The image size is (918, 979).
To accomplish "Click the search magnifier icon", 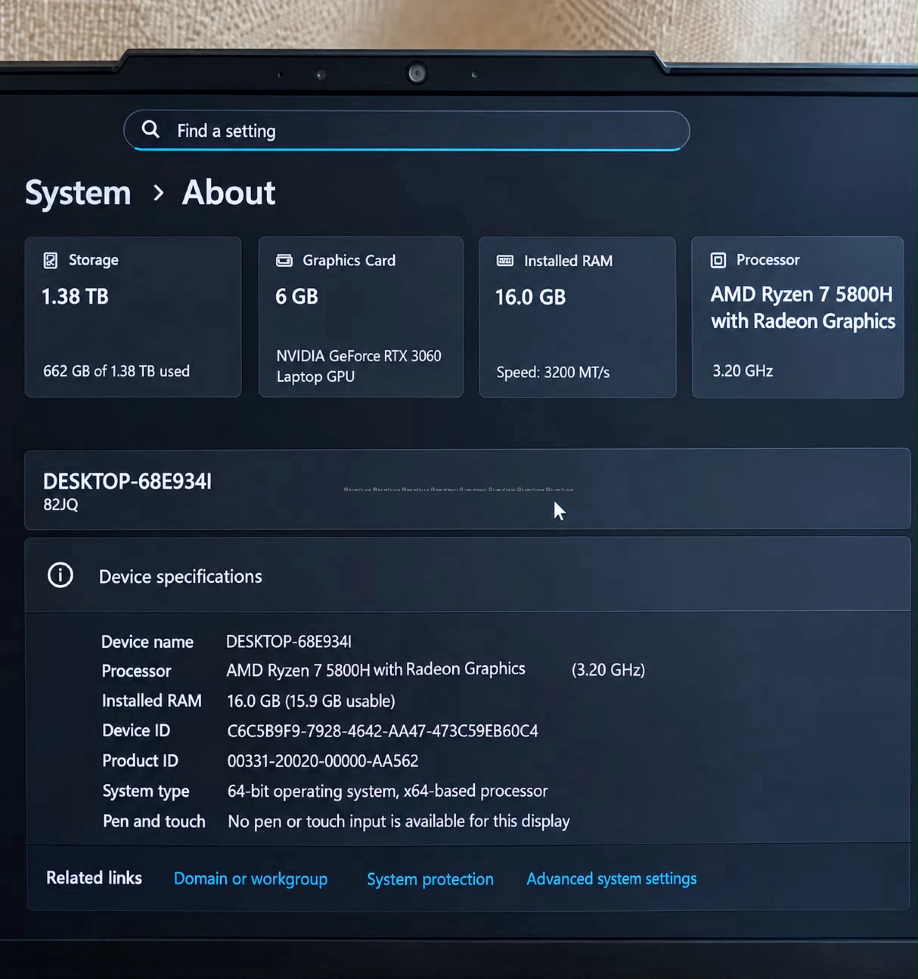I will tap(150, 130).
